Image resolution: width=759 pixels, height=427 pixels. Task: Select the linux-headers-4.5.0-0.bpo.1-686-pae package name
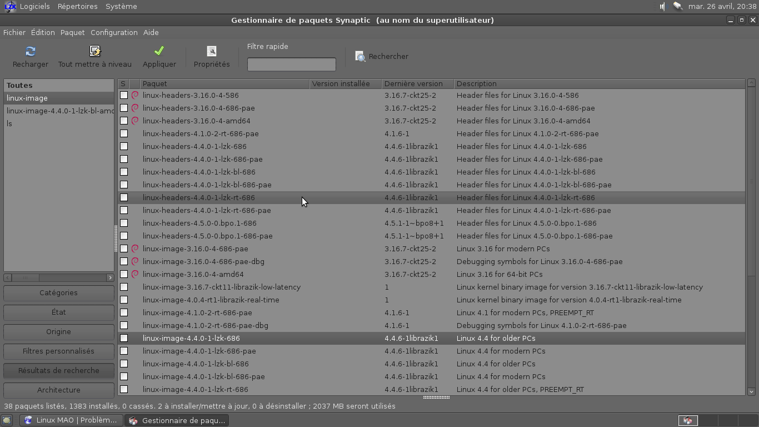click(x=208, y=236)
